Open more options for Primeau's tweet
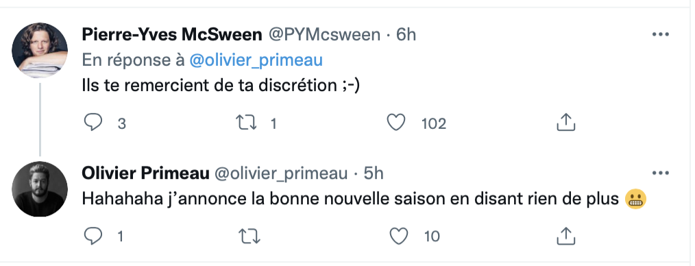Screen dimensions: 695x266 [661, 173]
